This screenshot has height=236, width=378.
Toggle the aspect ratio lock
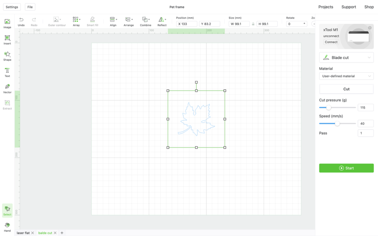[x=253, y=24]
